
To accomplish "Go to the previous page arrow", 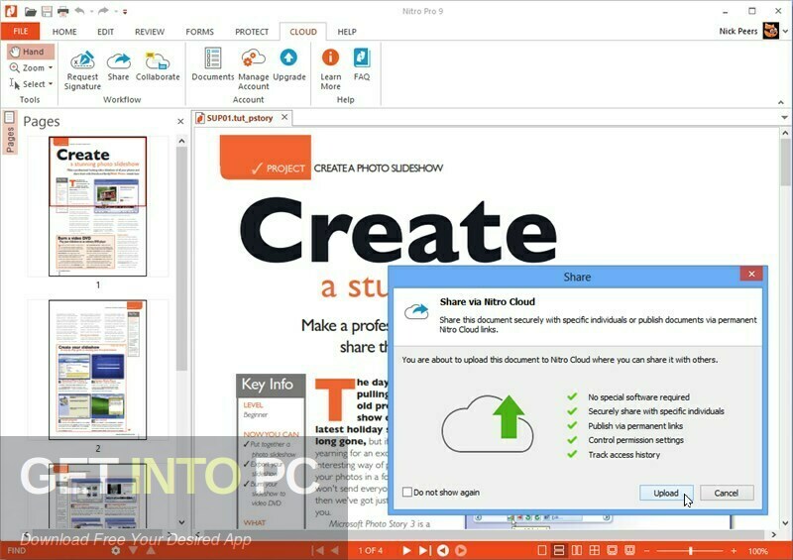I will click(x=334, y=550).
